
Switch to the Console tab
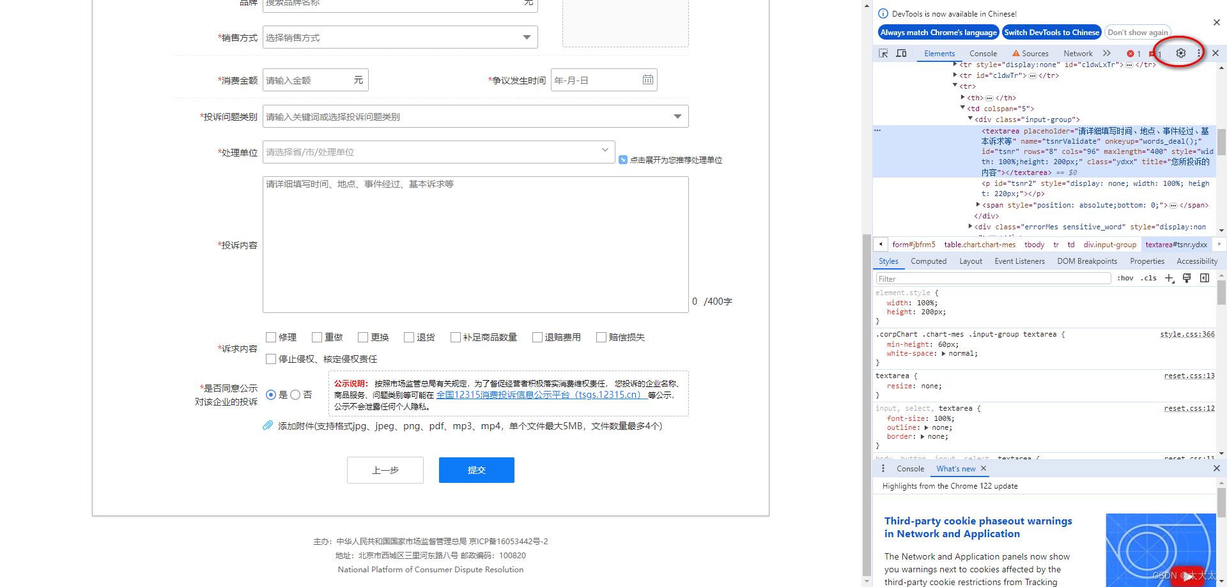point(983,54)
